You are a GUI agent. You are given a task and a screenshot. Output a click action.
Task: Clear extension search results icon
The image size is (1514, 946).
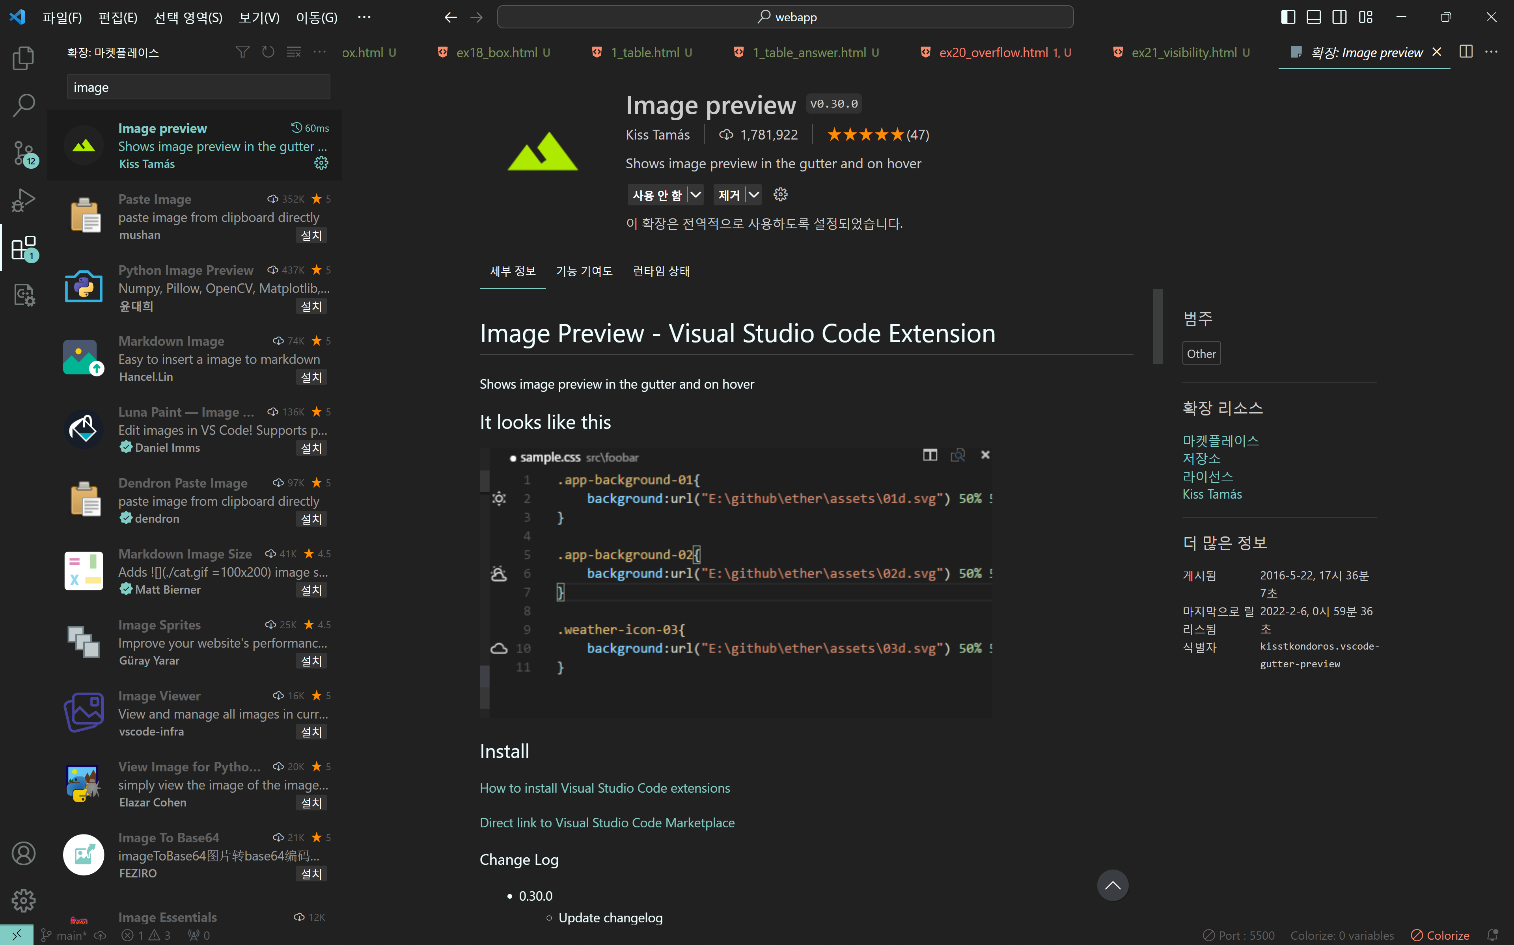293,52
